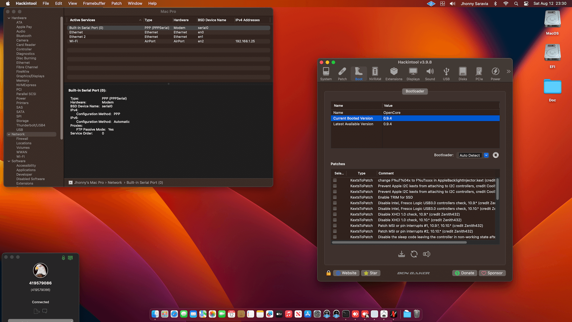Open the File menu
Screen dimensions: 572x322
click(x=46, y=4)
